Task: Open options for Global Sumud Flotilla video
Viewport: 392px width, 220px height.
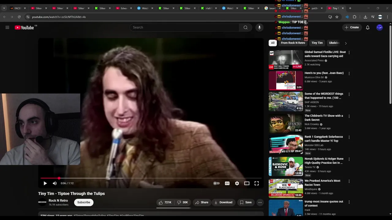Action: point(349,53)
